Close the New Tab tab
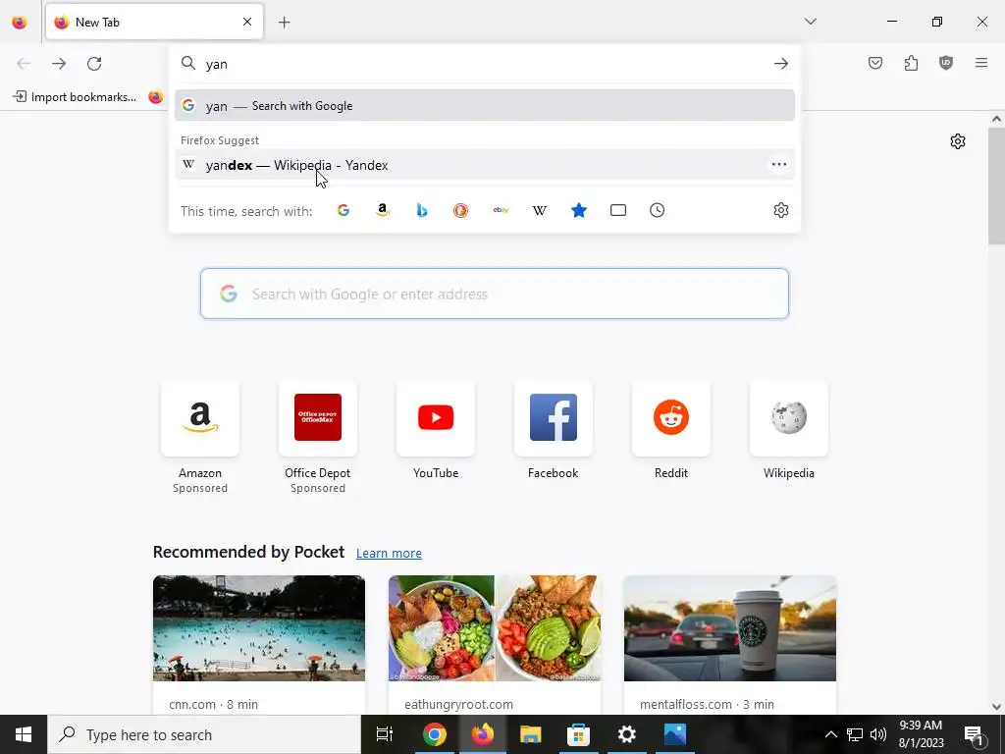This screenshot has width=1005, height=754. pyautogui.click(x=247, y=22)
